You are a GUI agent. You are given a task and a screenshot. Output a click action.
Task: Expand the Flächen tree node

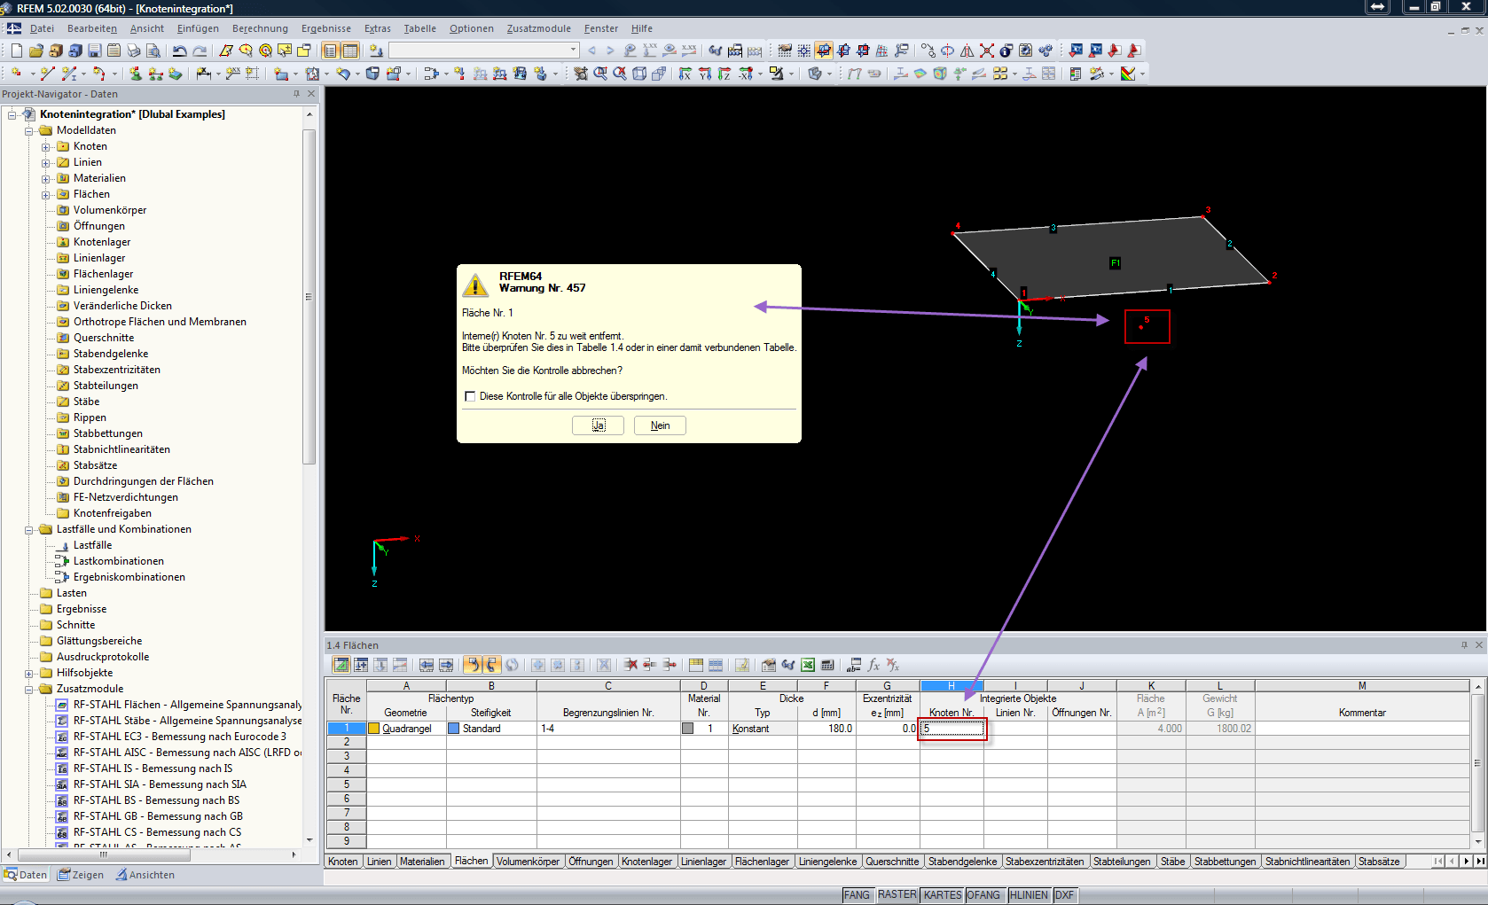coord(45,194)
